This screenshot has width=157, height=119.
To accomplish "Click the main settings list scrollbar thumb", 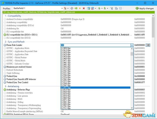I will point(153,27).
